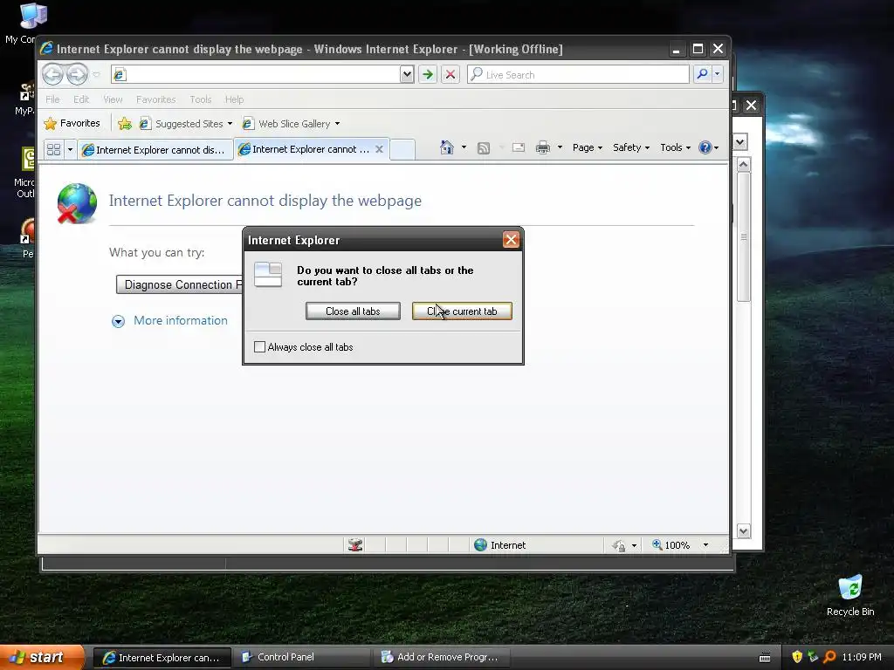Click Close all tabs button
The height and width of the screenshot is (670, 894).
coord(353,311)
